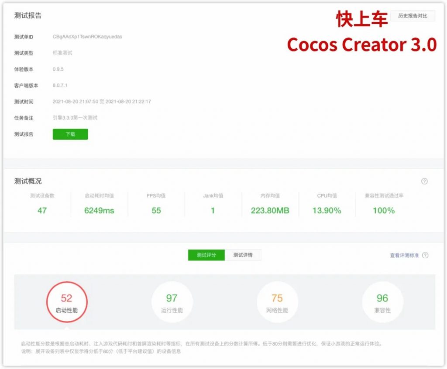Viewport: 447px width, 369px height.
Task: Switch to the 测试评分 tab
Action: pyautogui.click(x=206, y=255)
